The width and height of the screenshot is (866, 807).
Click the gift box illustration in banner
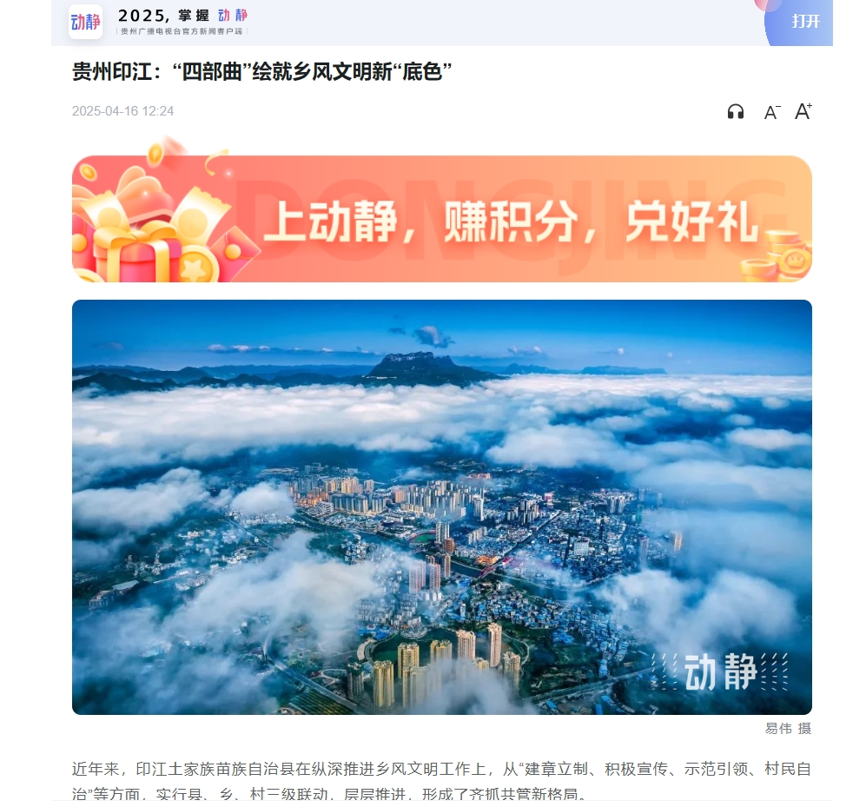(x=138, y=251)
